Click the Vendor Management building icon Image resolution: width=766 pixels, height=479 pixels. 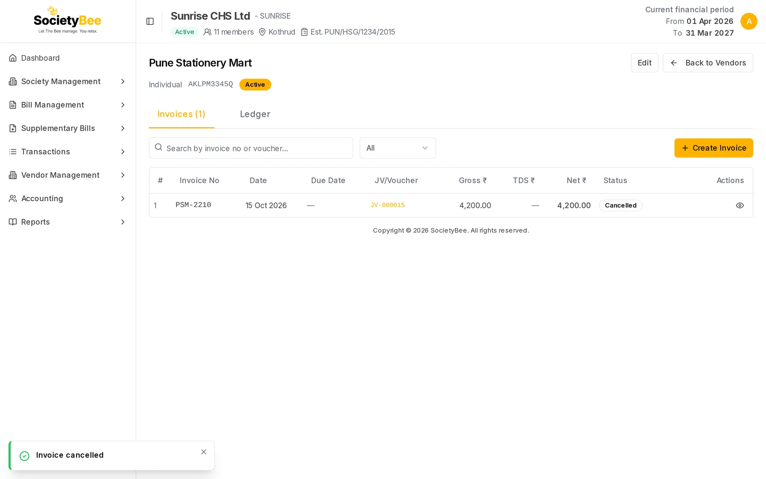pos(13,175)
